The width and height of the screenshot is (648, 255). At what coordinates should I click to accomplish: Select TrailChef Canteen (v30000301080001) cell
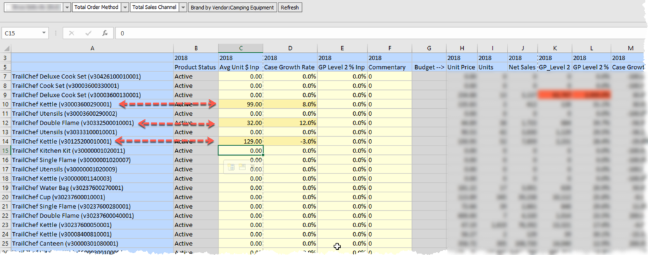click(x=92, y=244)
